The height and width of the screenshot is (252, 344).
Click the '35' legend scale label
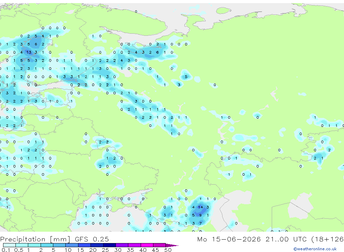130,250
